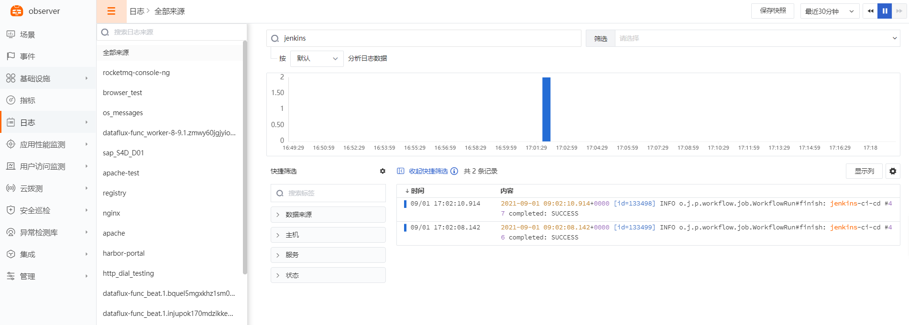Click the rewind time range icon
The height and width of the screenshot is (325, 909).
[x=870, y=11]
